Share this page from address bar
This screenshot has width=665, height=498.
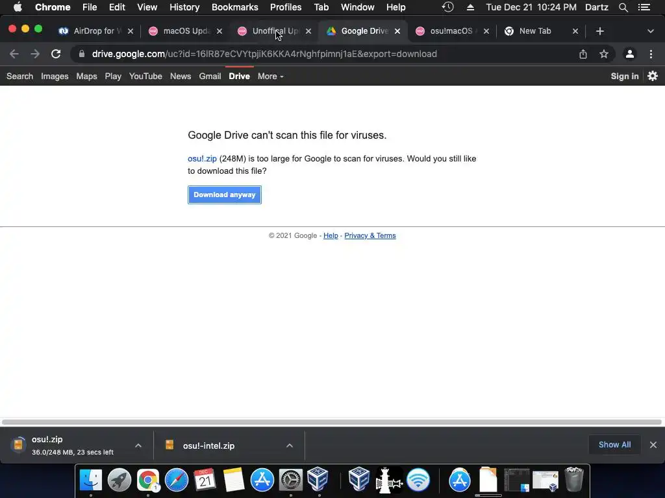click(x=583, y=54)
